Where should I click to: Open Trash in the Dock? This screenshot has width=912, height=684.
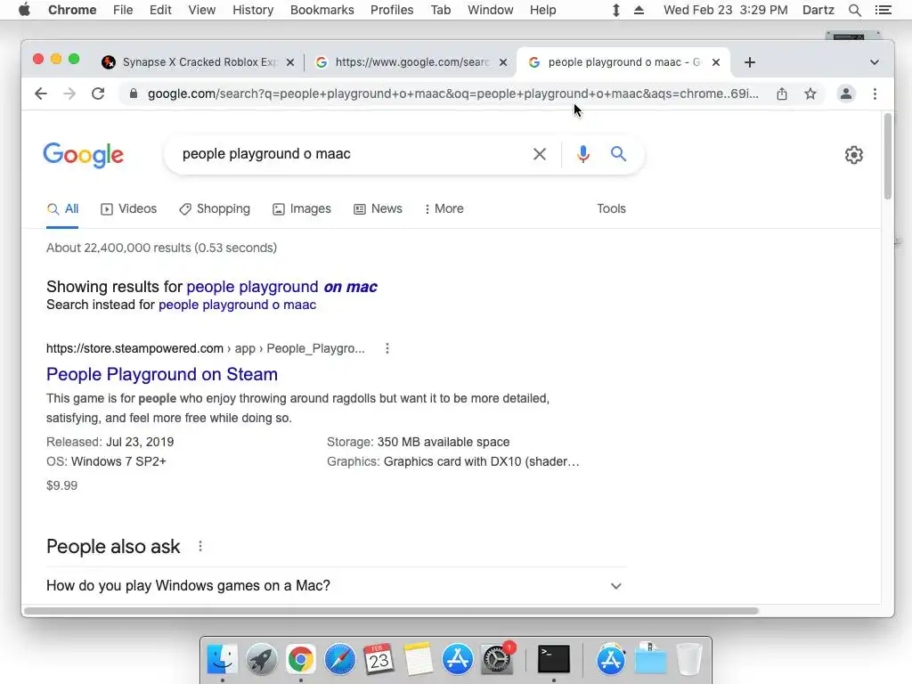coord(689,660)
